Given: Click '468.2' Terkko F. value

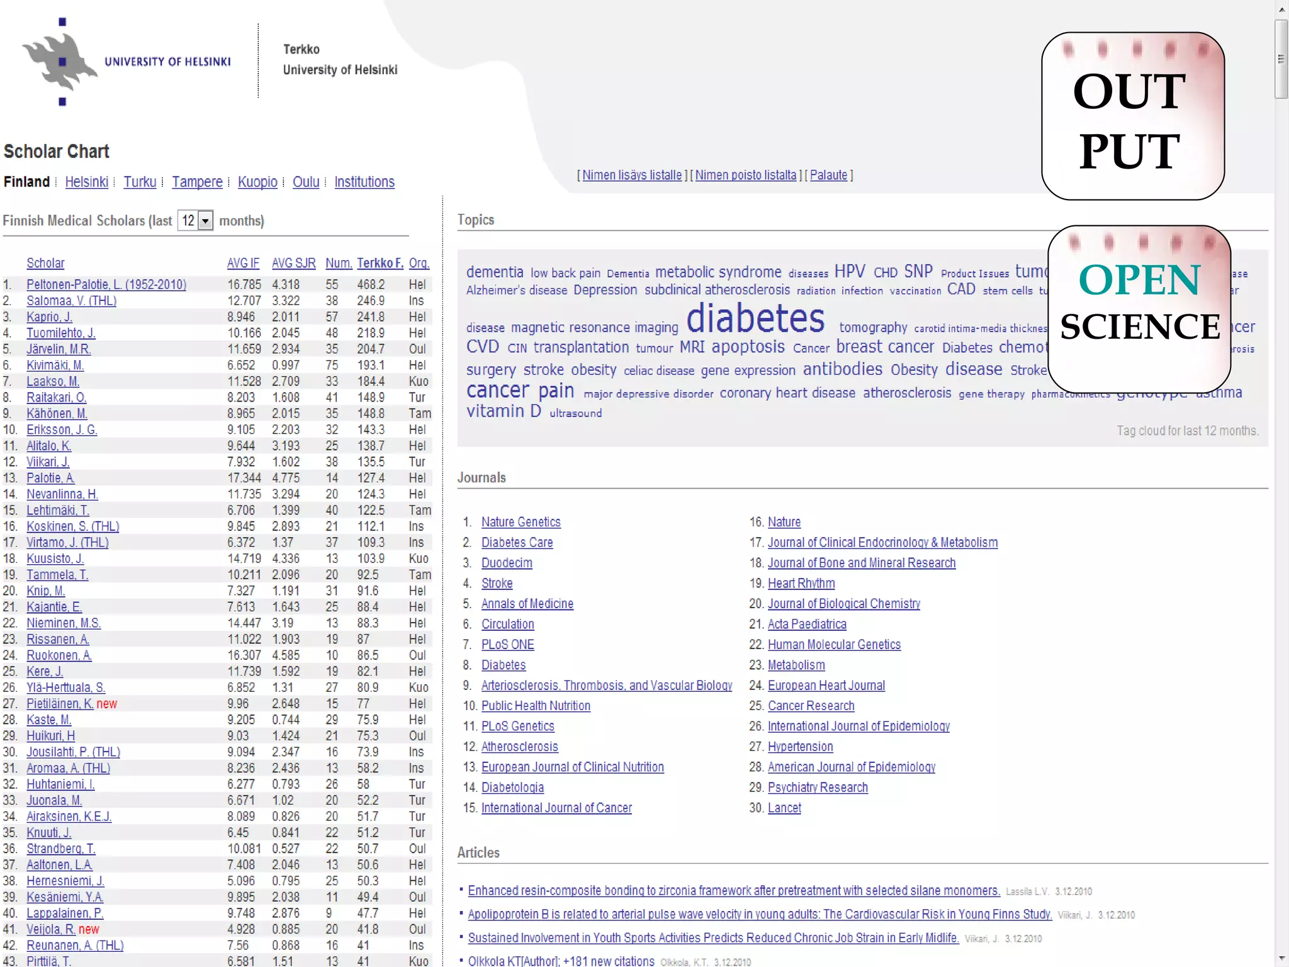Looking at the screenshot, I should (x=371, y=285).
